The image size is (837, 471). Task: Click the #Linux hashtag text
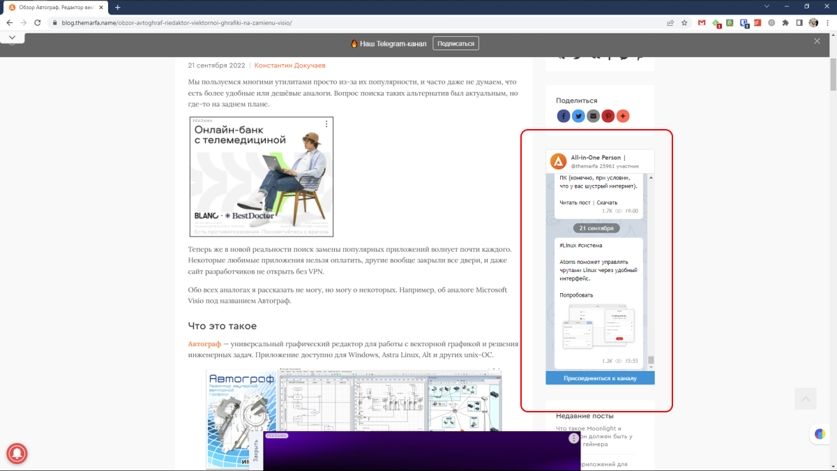click(567, 245)
